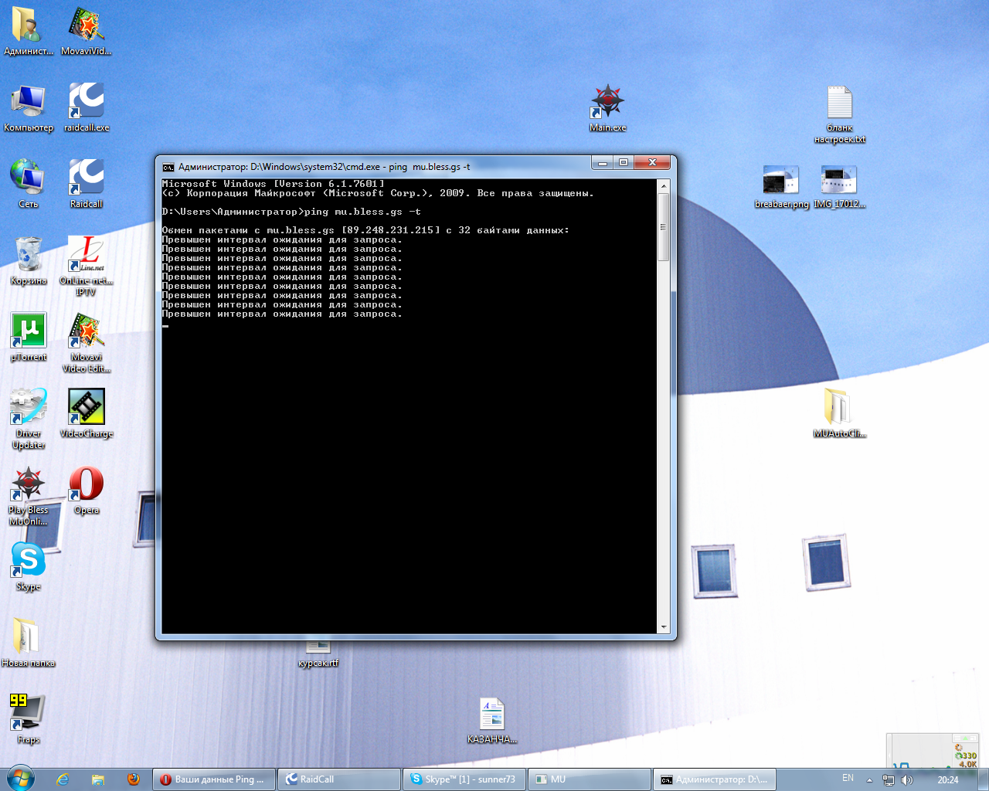This screenshot has height=791, width=989.
Task: Select the MUAutoCli folder on desktop
Action: click(x=839, y=409)
